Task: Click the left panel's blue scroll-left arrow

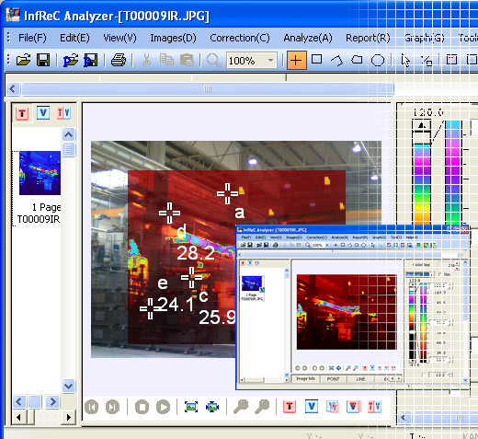Action: pos(19,401)
